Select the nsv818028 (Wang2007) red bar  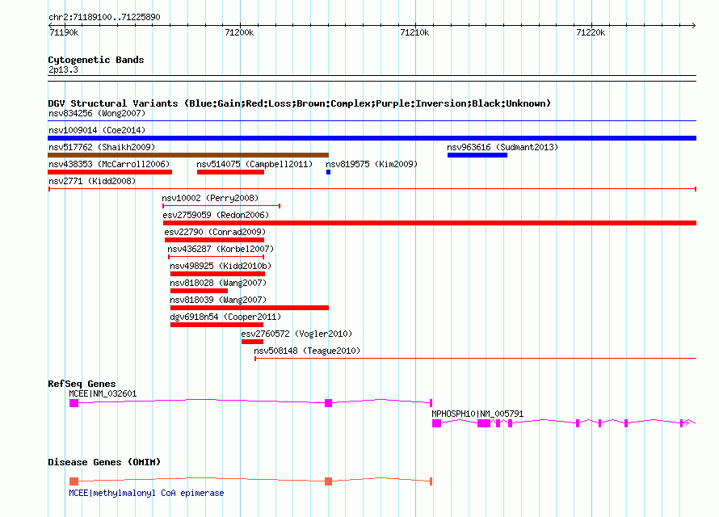point(199,291)
